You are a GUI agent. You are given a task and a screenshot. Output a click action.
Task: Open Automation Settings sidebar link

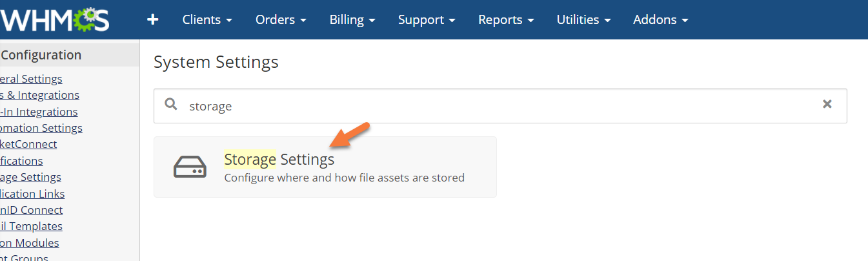click(41, 128)
